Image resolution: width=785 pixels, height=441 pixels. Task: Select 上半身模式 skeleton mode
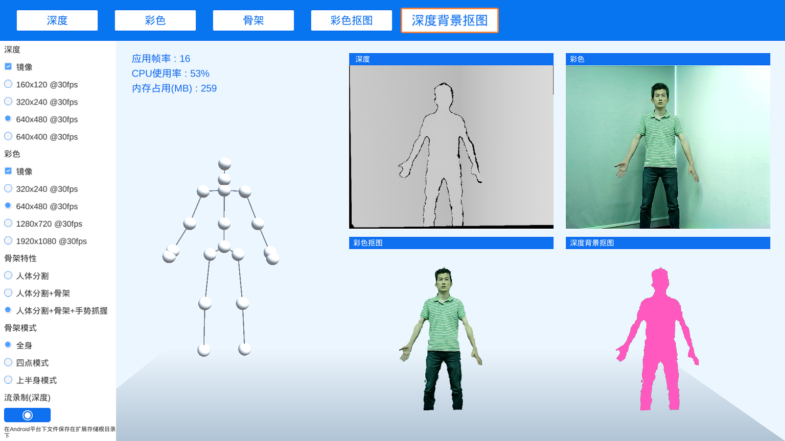(x=8, y=380)
